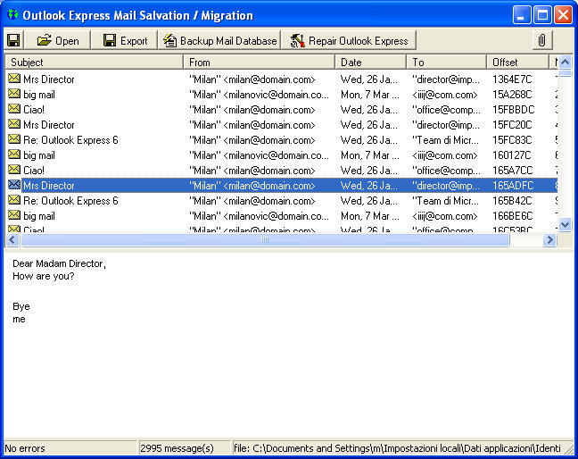Screen dimensions: 578x459
Task: Click the floppy disk save icon
Action: 14,40
